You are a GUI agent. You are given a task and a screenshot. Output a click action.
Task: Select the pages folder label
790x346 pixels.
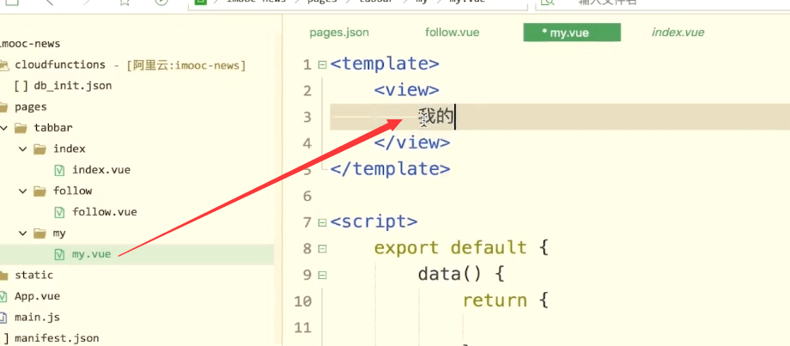(x=31, y=107)
